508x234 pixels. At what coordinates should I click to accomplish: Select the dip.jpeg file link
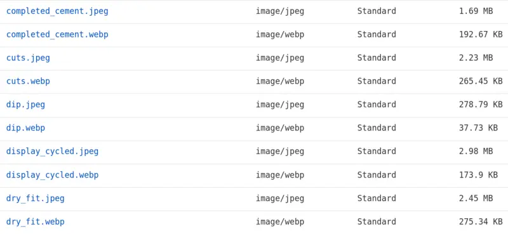(25, 105)
